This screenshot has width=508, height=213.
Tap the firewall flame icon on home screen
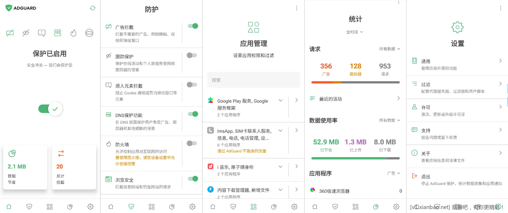[x=73, y=33]
